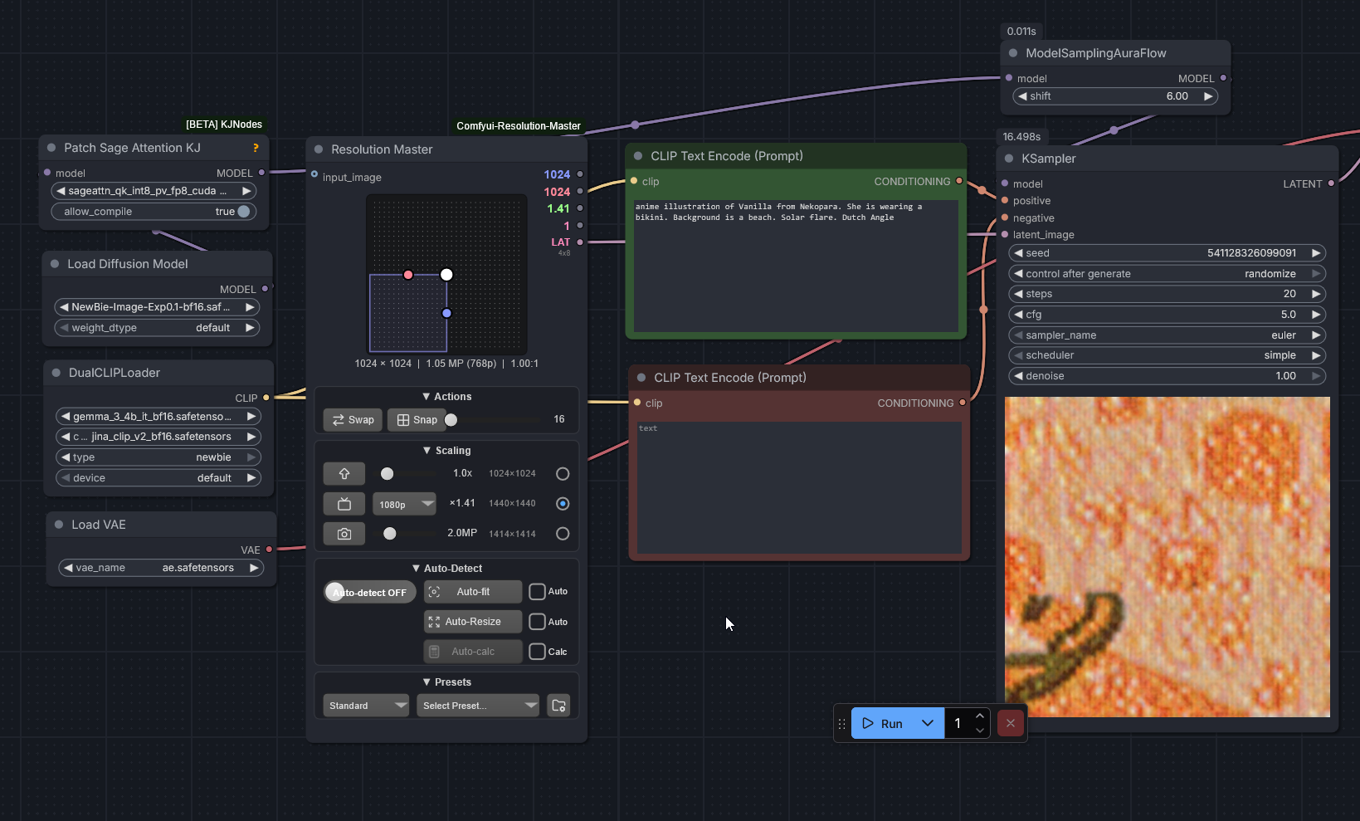Select the 1.0x scaling radio button
Viewport: 1360px width, 821px height.
tap(563, 474)
